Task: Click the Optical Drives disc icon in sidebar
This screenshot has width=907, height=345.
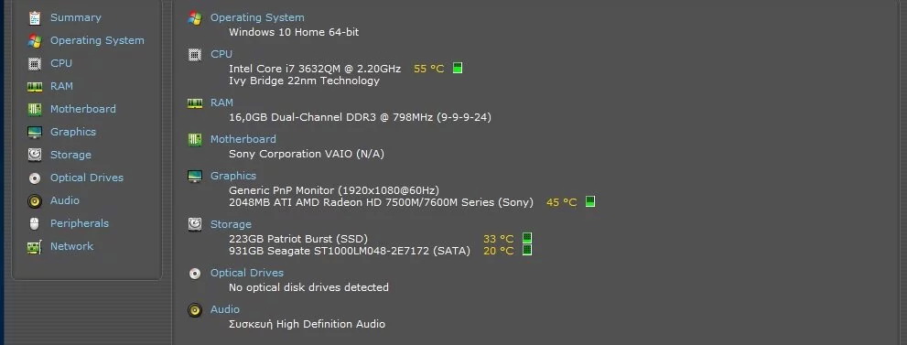Action: [x=35, y=178]
